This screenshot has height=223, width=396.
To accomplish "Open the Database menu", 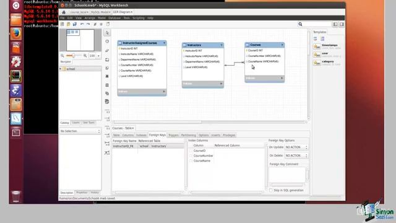I will coord(114,18).
